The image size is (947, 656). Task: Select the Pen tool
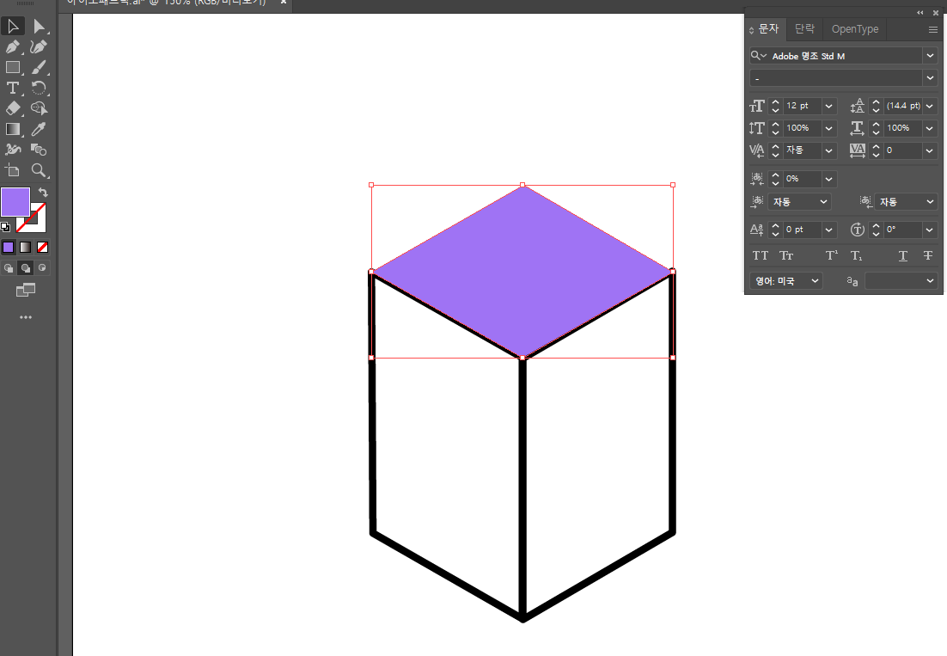tap(13, 47)
